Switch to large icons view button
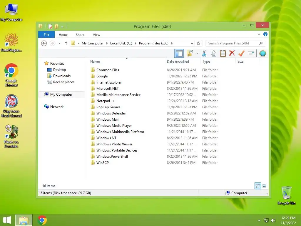The image size is (301, 226). pos(264,186)
